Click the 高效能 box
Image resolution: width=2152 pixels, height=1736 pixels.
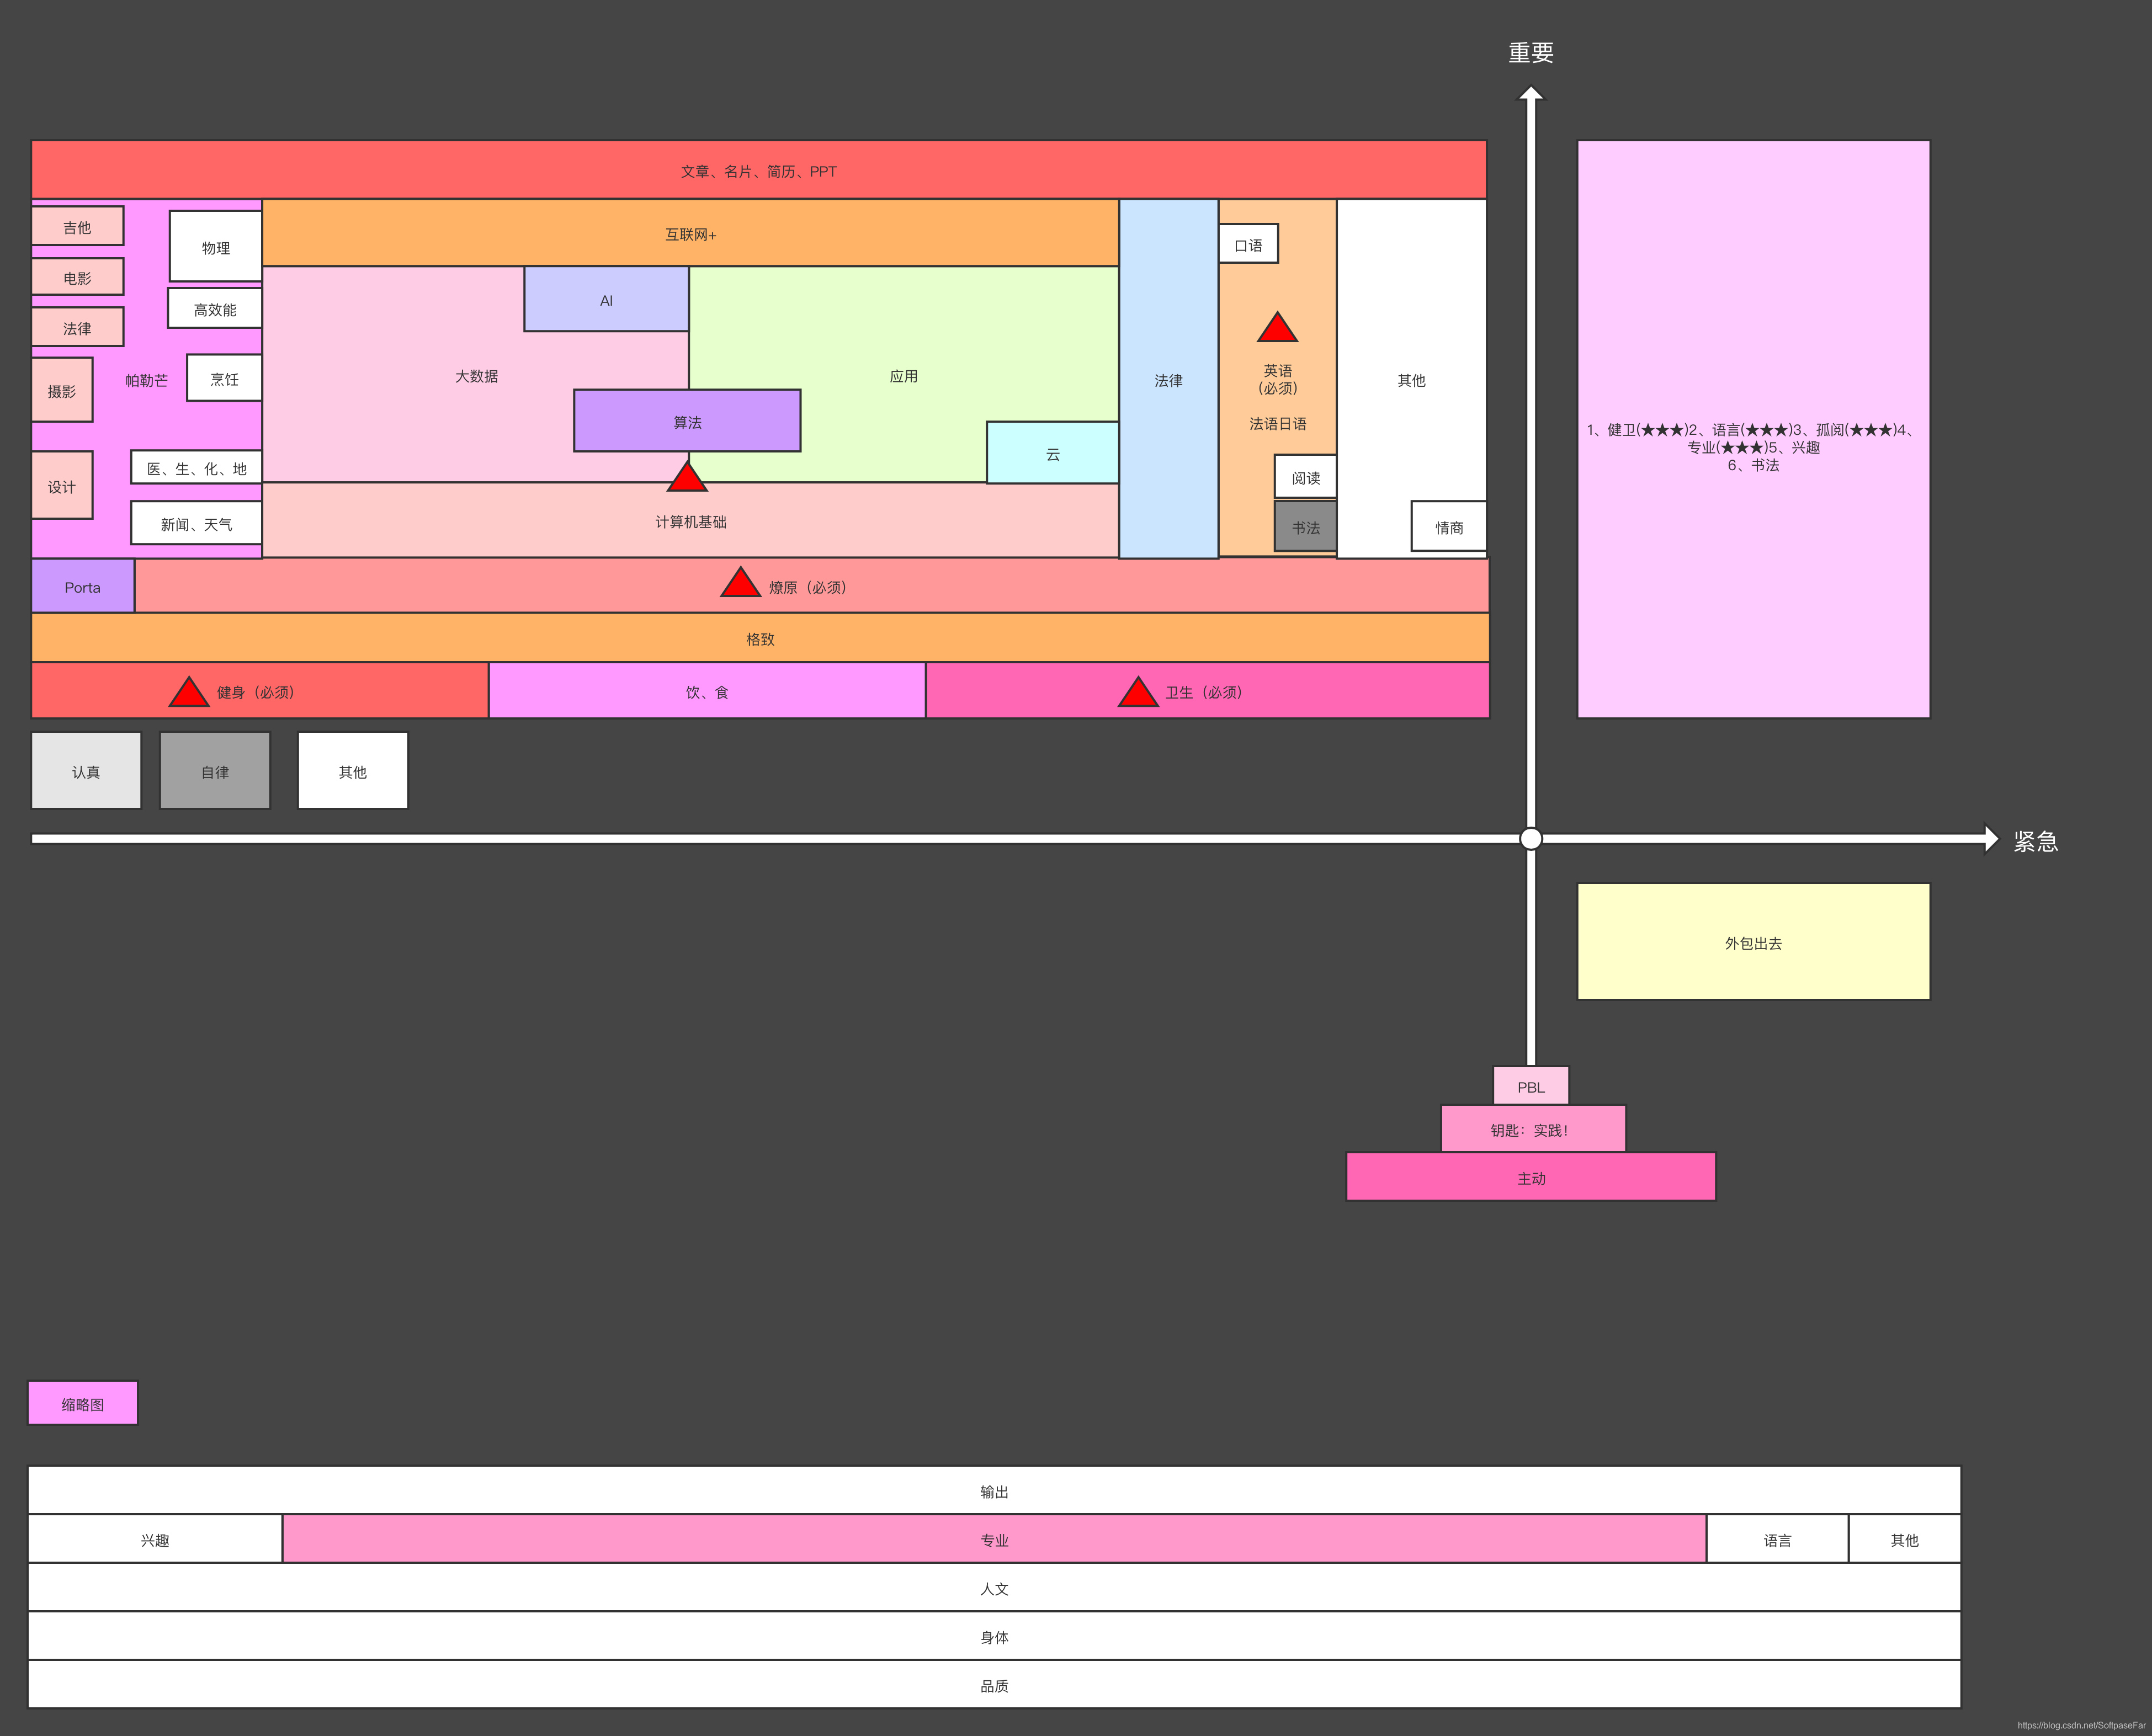215,309
